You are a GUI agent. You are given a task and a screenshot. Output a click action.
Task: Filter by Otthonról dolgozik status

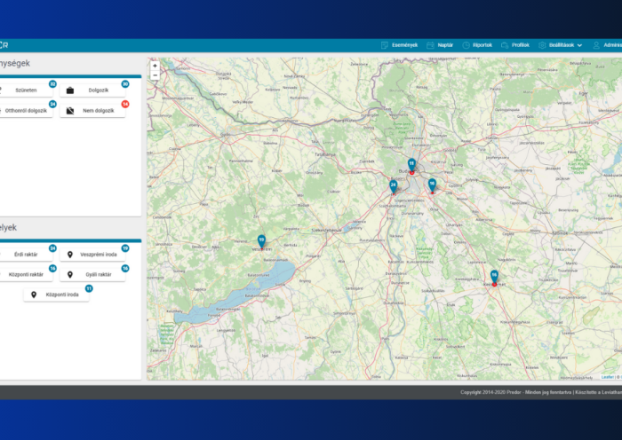click(x=27, y=111)
